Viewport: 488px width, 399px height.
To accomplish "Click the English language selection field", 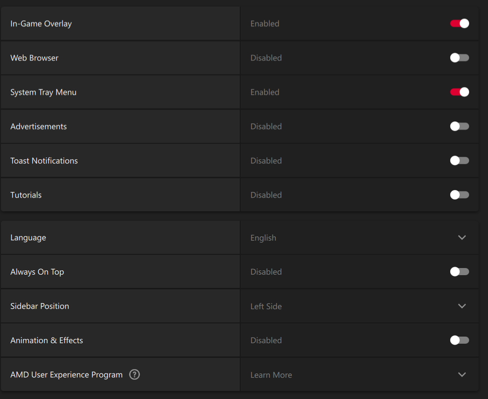I will 359,237.
